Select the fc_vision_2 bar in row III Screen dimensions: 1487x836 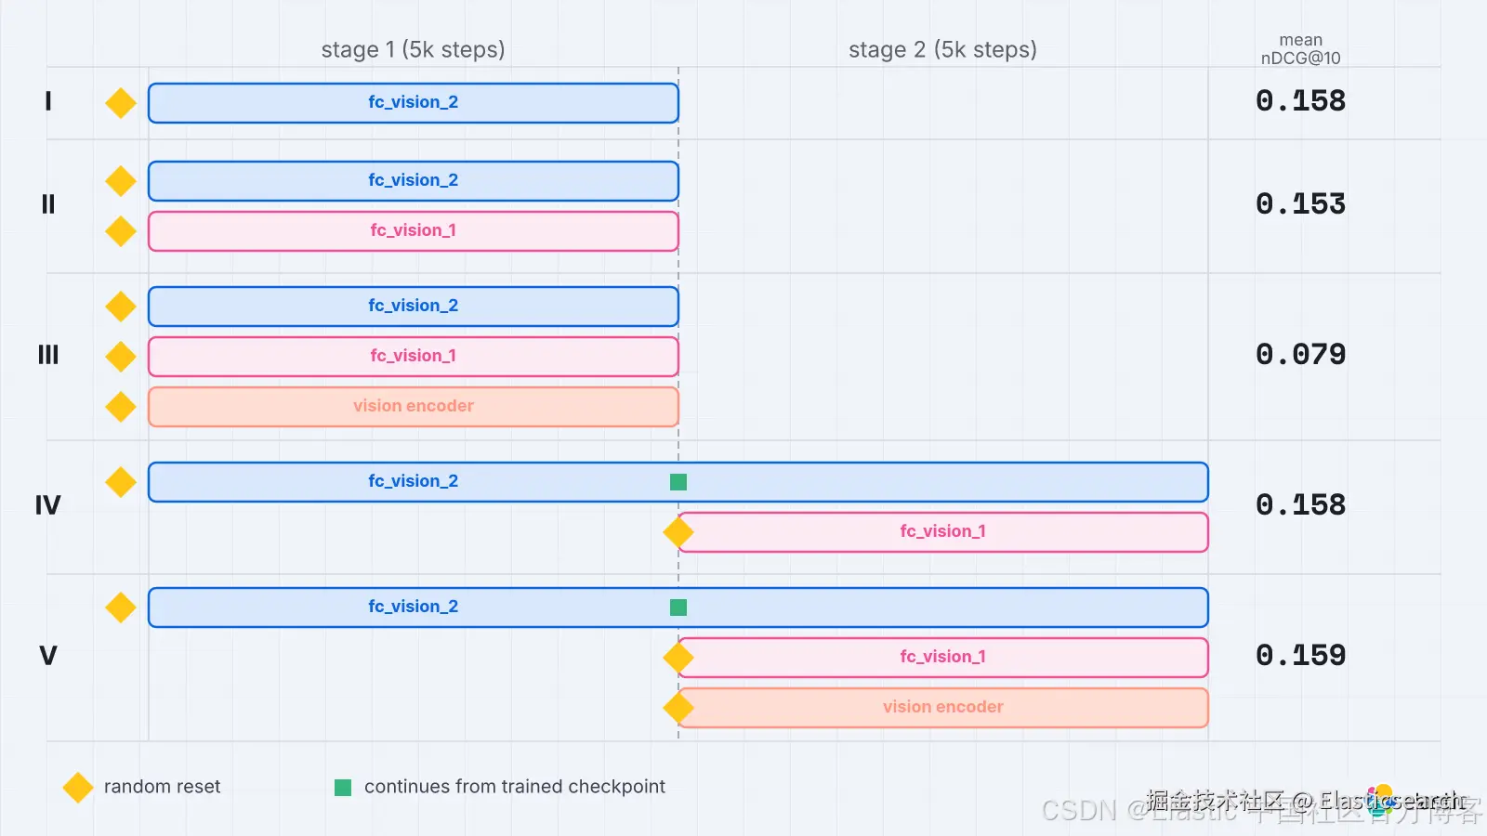tap(414, 307)
